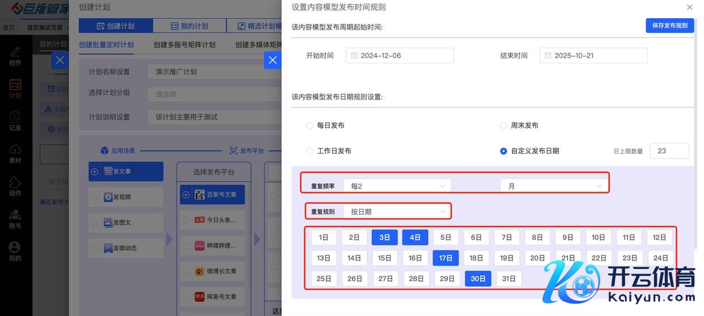The width and height of the screenshot is (704, 316).
Task: Expand the 重复规则 按日期 dropdown
Action: tap(397, 212)
